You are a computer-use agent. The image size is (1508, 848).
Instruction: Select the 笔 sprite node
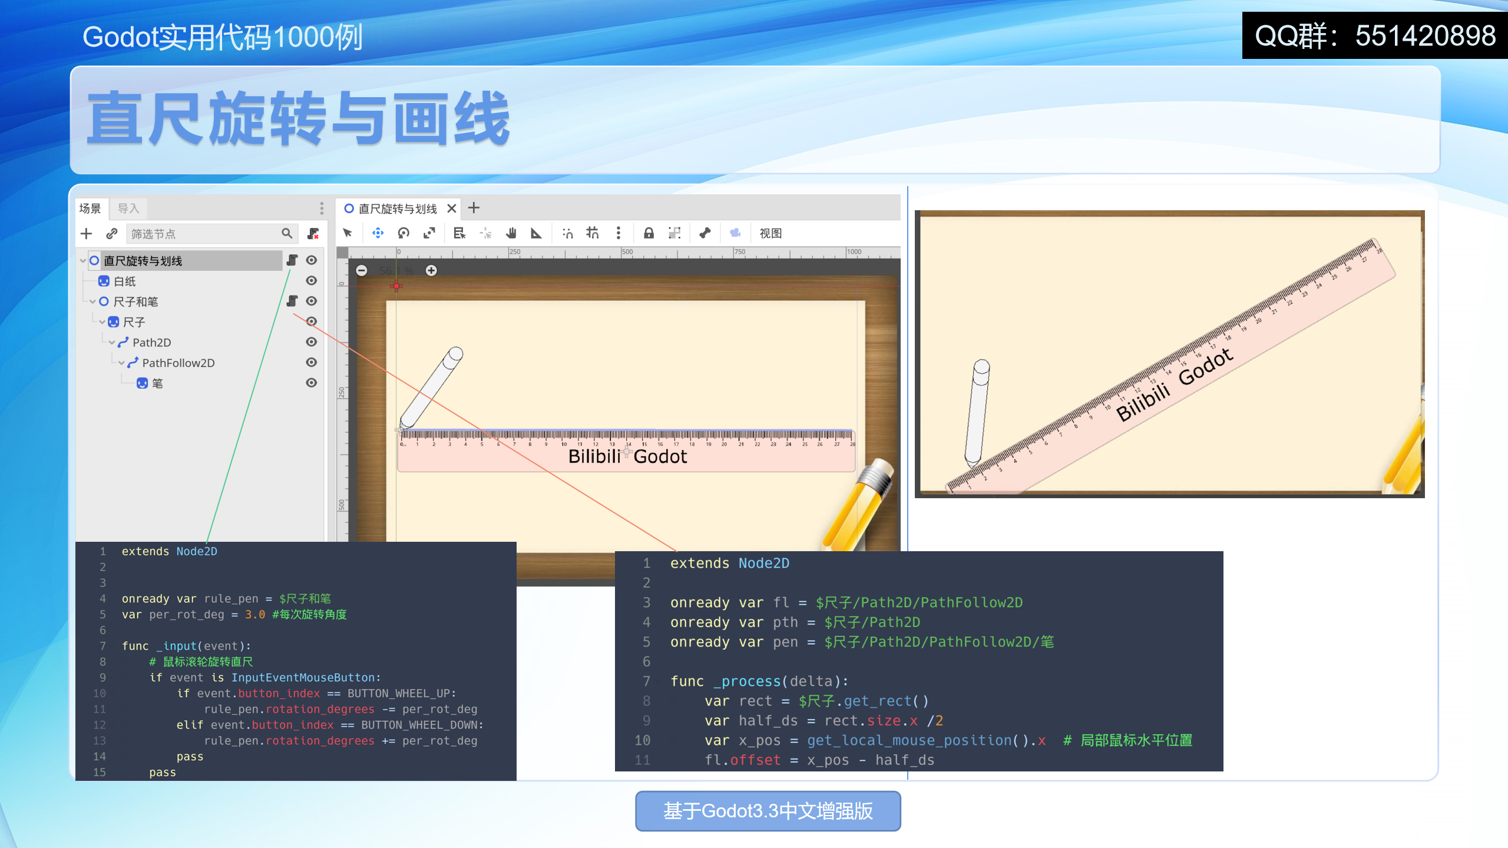[157, 383]
